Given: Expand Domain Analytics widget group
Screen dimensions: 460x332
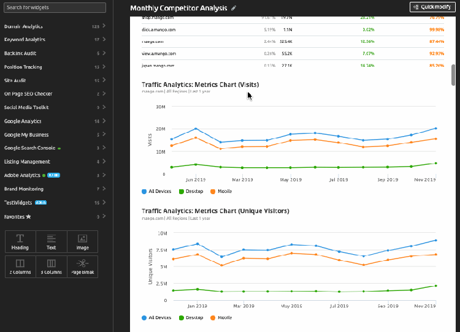Looking at the screenshot, I should tap(55, 26).
